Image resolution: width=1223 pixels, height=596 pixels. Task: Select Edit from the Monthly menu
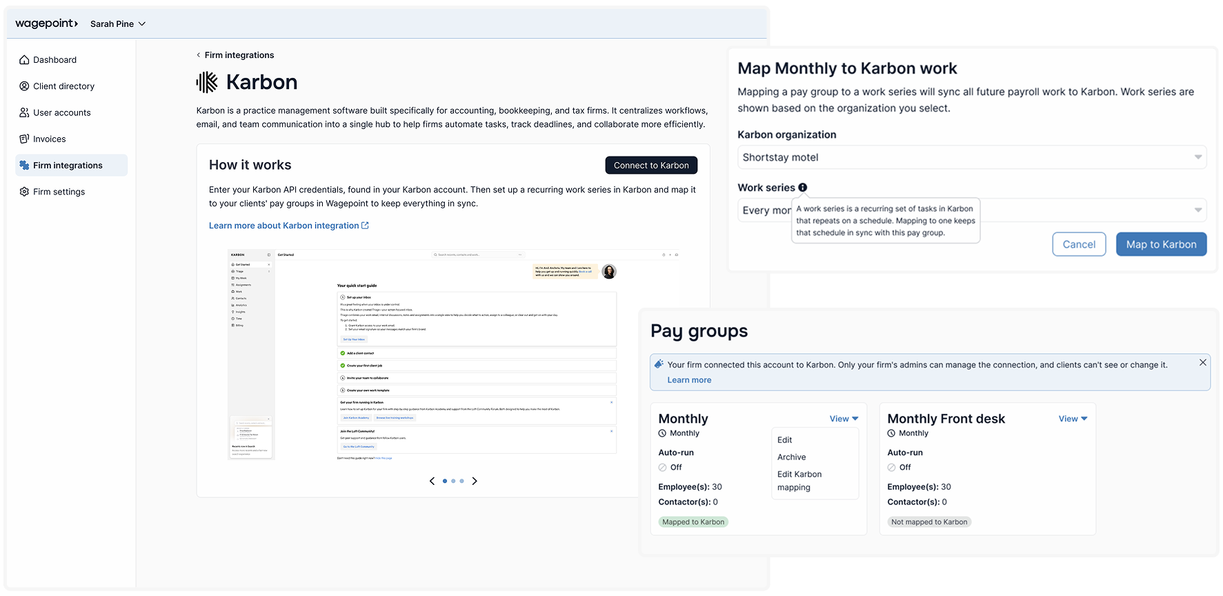(784, 440)
